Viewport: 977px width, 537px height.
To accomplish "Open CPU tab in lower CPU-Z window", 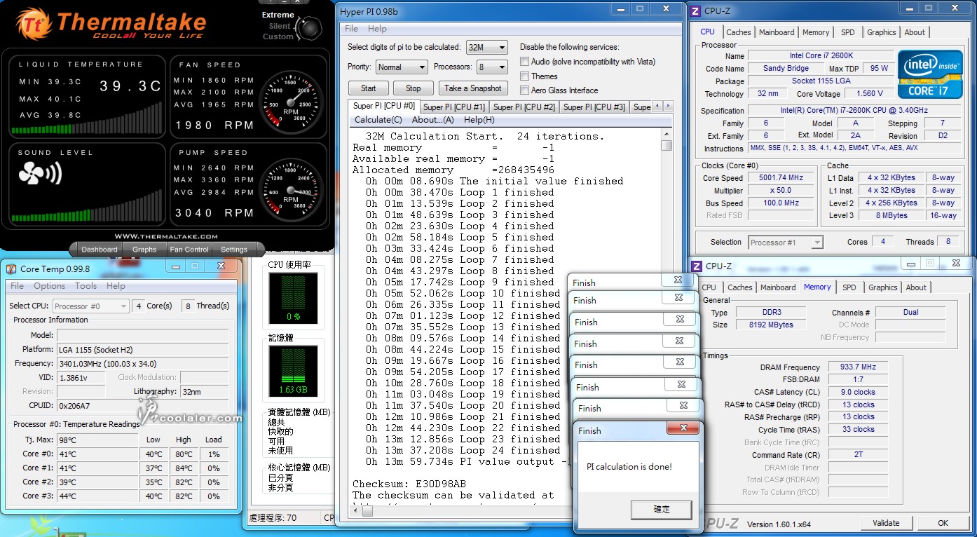I will 709,287.
